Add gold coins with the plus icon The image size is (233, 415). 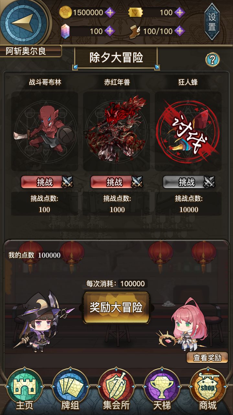tap(110, 13)
